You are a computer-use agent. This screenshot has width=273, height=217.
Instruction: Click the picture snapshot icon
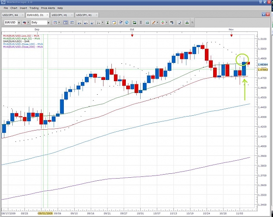tap(135, 22)
